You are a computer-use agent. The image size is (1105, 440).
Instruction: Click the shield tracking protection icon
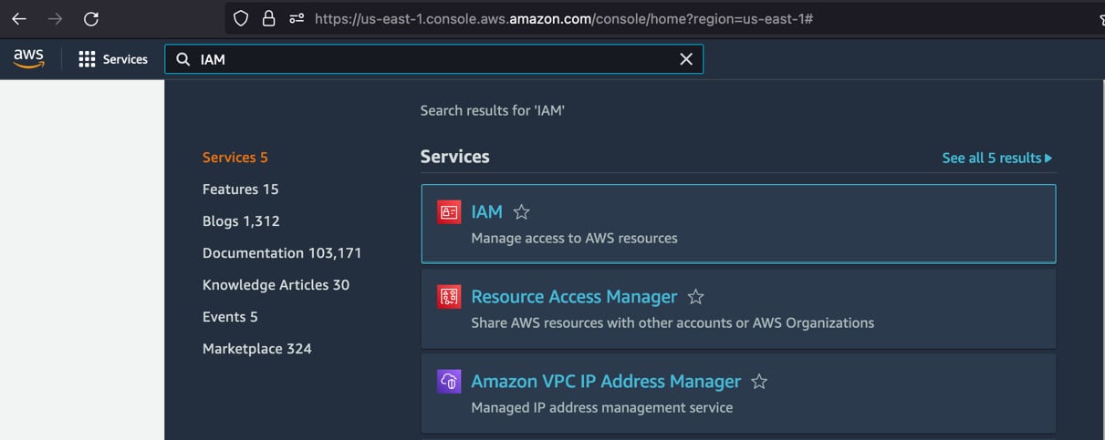[x=241, y=18]
